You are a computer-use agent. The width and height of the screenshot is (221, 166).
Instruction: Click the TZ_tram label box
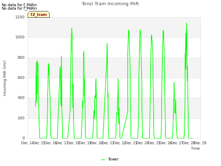tap(39, 15)
